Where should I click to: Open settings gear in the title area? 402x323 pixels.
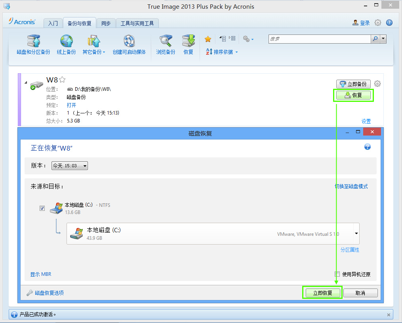point(378,23)
